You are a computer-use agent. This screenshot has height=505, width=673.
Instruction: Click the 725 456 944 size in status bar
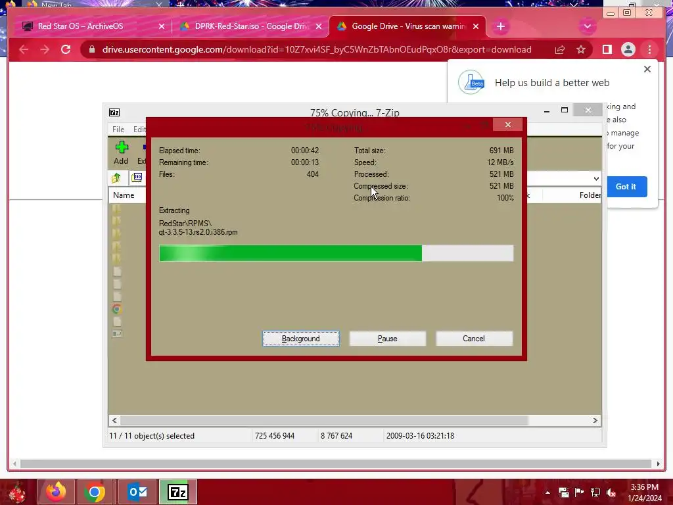click(274, 435)
